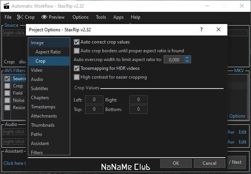Click the StaxRip clapperboard icon in title bar
This screenshot has height=174, width=251.
5,6
